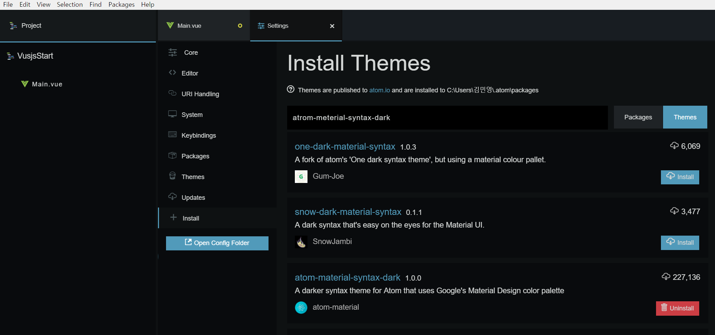Open the URI Handling settings section
Image resolution: width=715 pixels, height=335 pixels.
pyautogui.click(x=217, y=94)
